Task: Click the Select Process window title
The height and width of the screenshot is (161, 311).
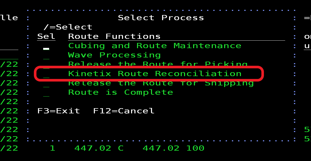Action: [x=161, y=18]
